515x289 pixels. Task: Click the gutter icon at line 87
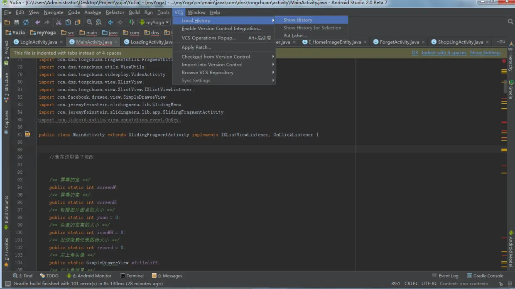(28, 134)
